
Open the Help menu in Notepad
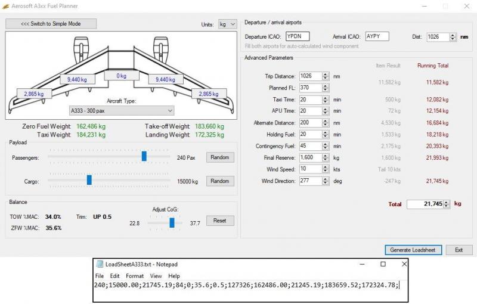[174, 276]
